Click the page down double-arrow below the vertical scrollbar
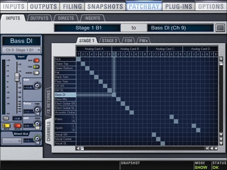227x170 pixels. (x=221, y=143)
